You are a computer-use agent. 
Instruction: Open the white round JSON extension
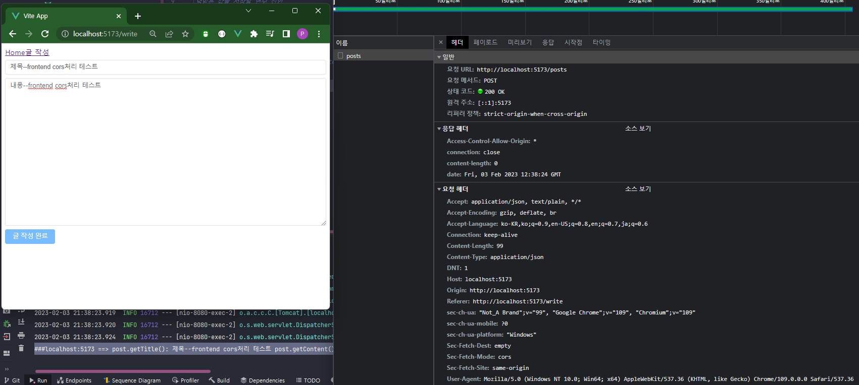[222, 34]
